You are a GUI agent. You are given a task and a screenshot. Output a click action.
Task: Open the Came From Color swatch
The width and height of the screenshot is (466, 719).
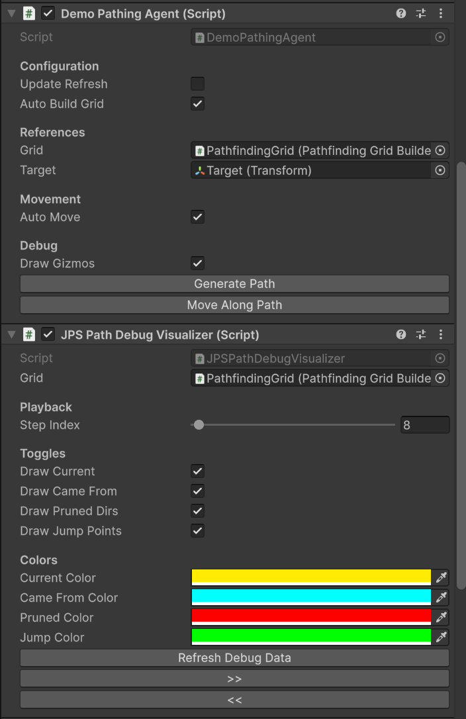311,597
